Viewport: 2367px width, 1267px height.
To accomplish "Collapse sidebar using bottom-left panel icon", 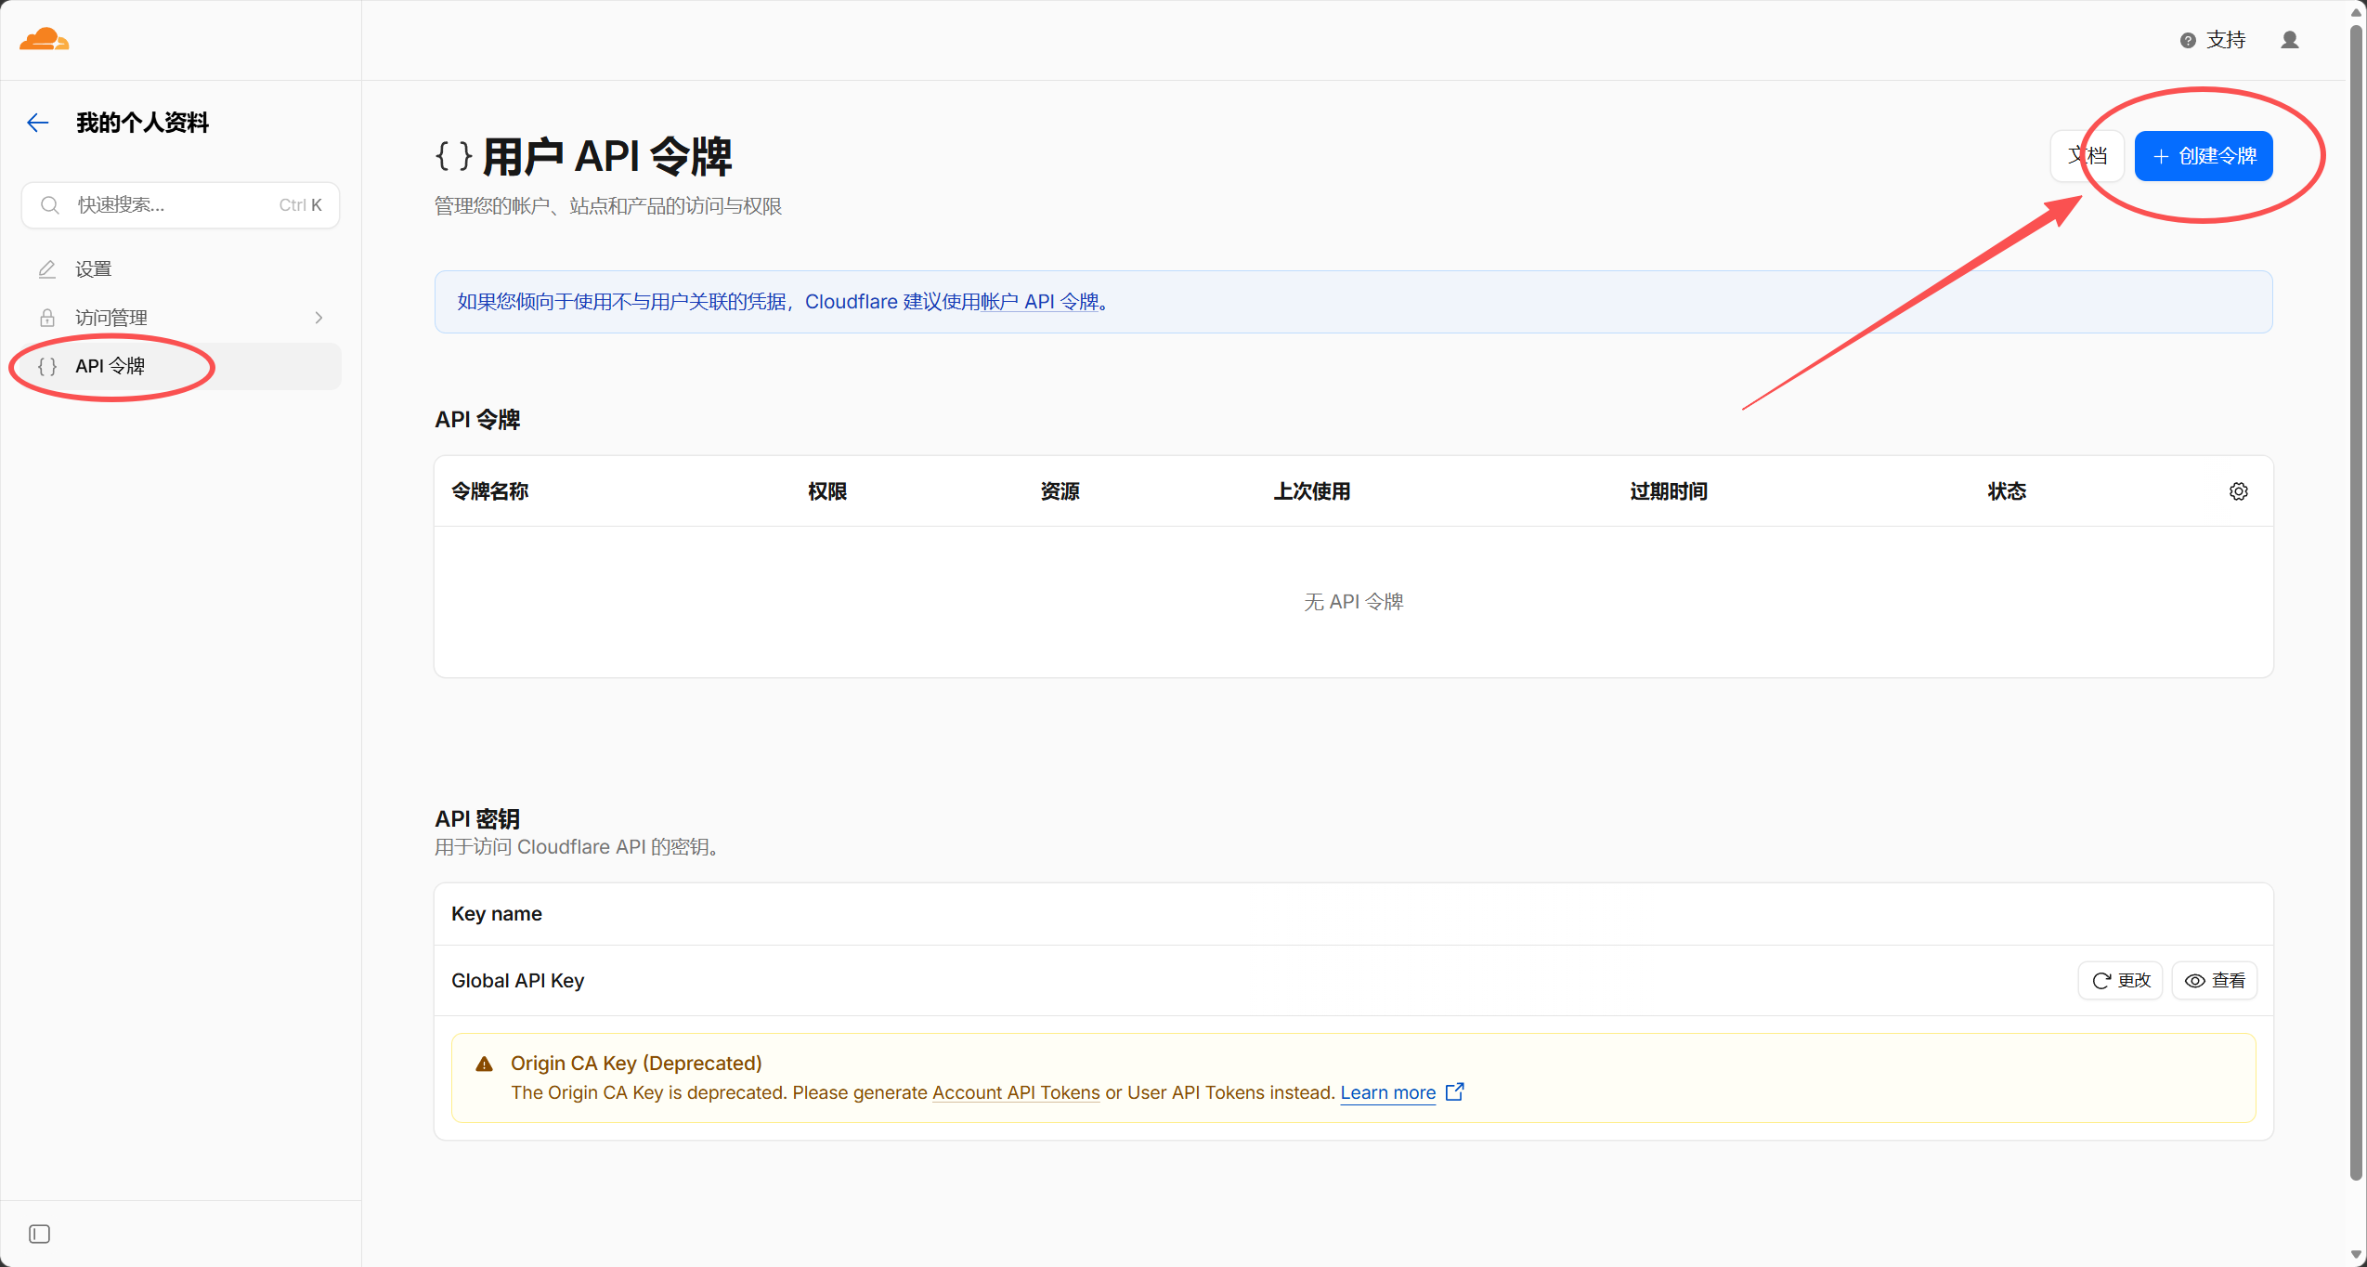I will pos(39,1234).
